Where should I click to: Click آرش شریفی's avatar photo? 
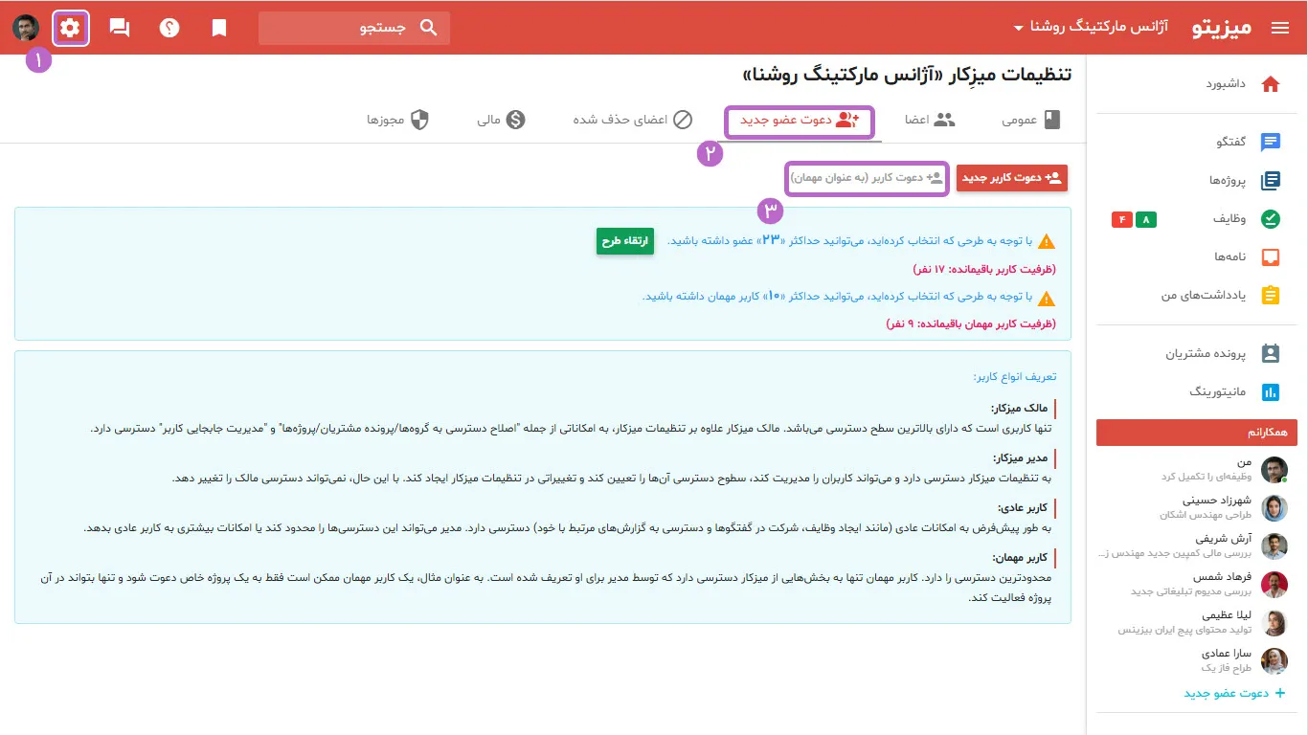click(1274, 546)
